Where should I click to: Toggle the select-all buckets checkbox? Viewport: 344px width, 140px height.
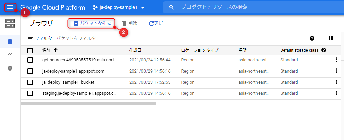tap(30, 50)
